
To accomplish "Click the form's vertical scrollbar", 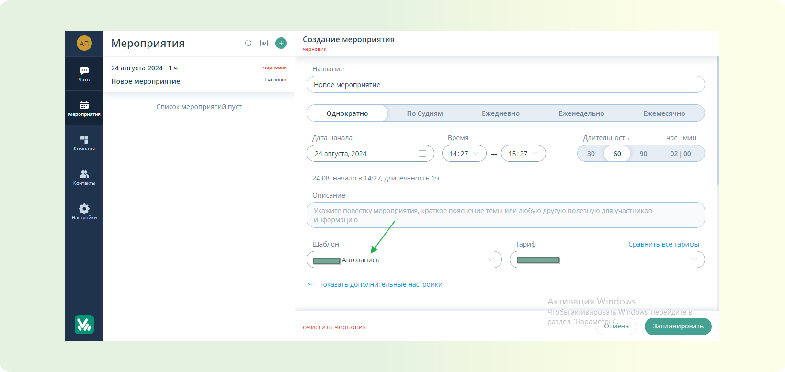I will pyautogui.click(x=717, y=120).
